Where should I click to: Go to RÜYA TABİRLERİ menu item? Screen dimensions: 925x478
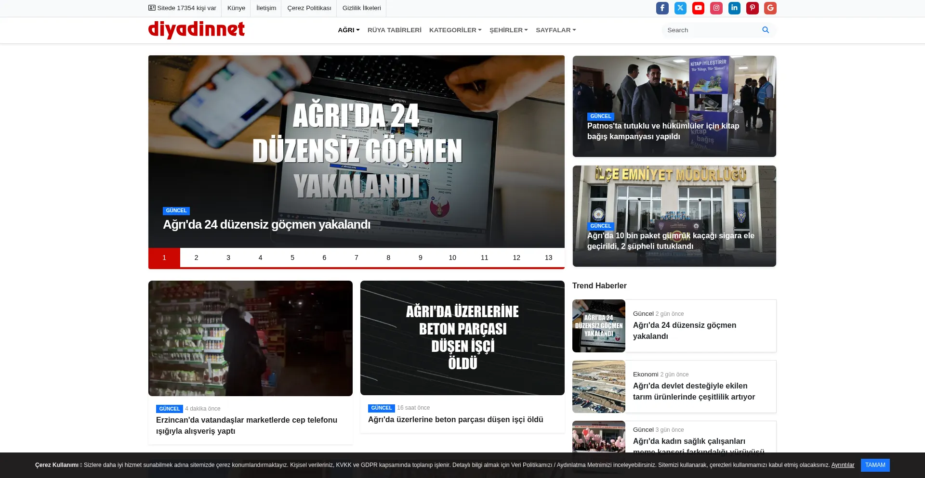tap(394, 30)
